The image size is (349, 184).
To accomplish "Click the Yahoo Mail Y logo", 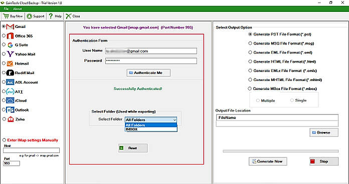I will pos(10,54).
